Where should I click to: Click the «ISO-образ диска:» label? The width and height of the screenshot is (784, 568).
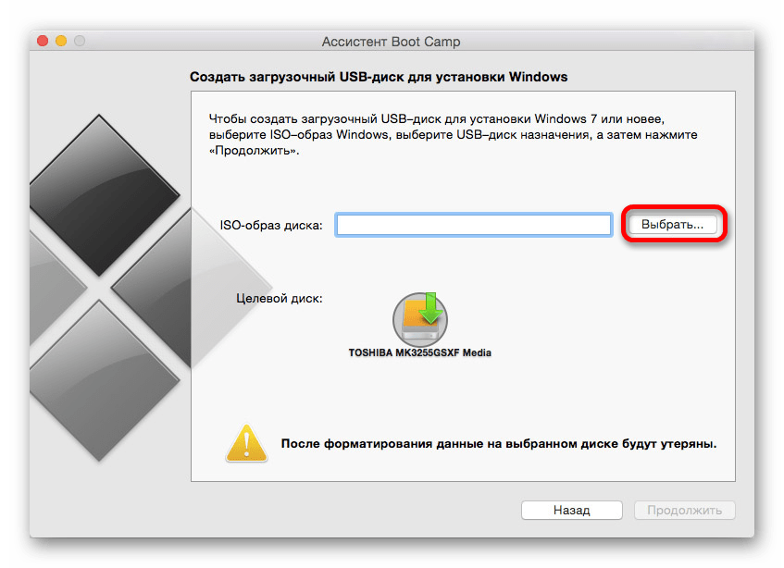coord(271,225)
